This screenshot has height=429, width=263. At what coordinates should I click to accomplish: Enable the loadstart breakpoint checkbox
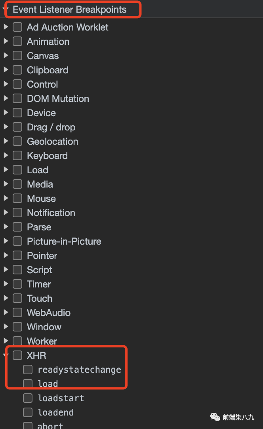(x=28, y=398)
